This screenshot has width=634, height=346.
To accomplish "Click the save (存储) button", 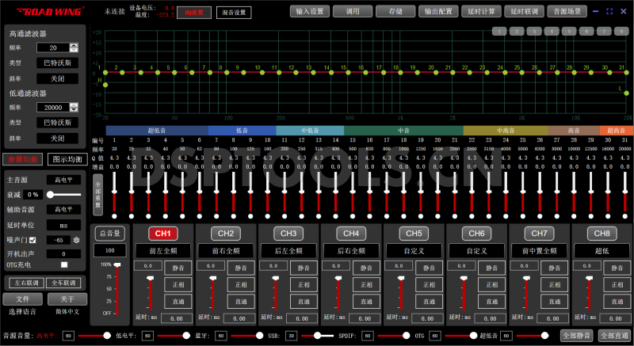I will coord(395,12).
